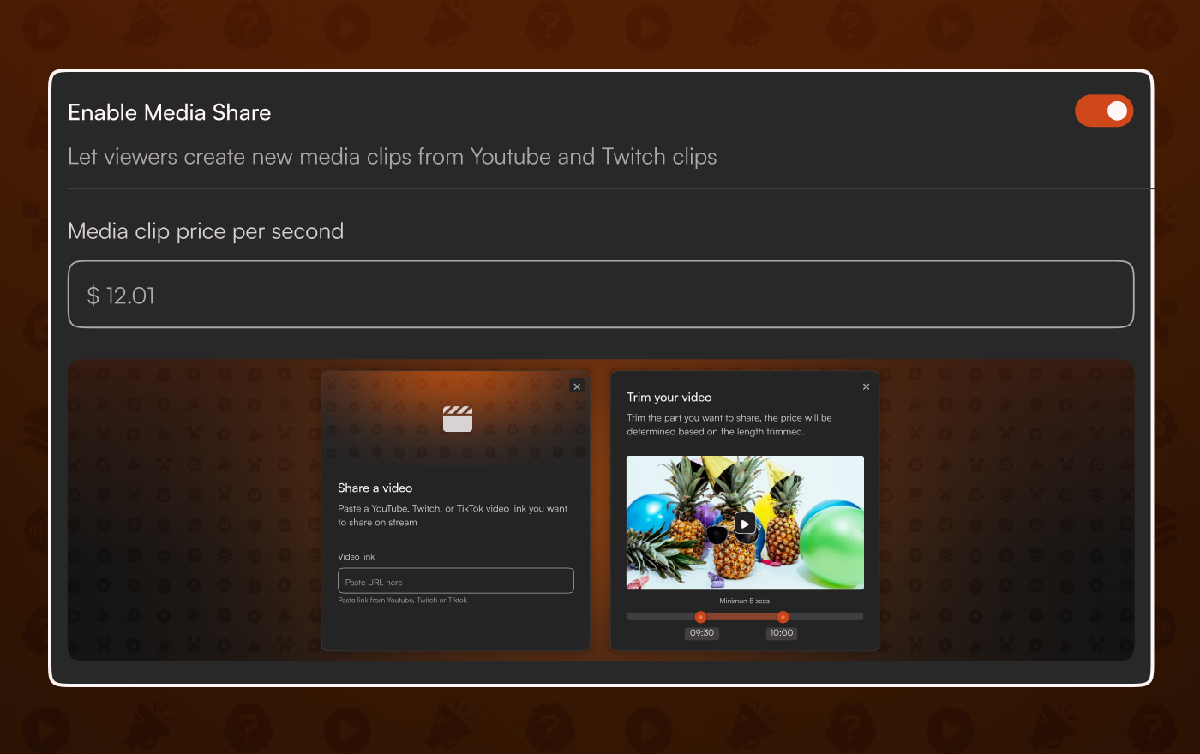Click the Minimun 5 secs text
Screen dimensions: 1200x754
744,601
